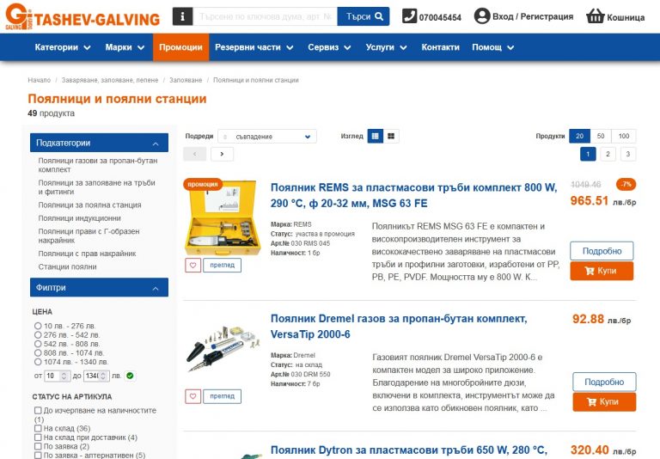Click the info icon beside search field
Image resolution: width=660 pixels, height=459 pixels.
(x=182, y=16)
